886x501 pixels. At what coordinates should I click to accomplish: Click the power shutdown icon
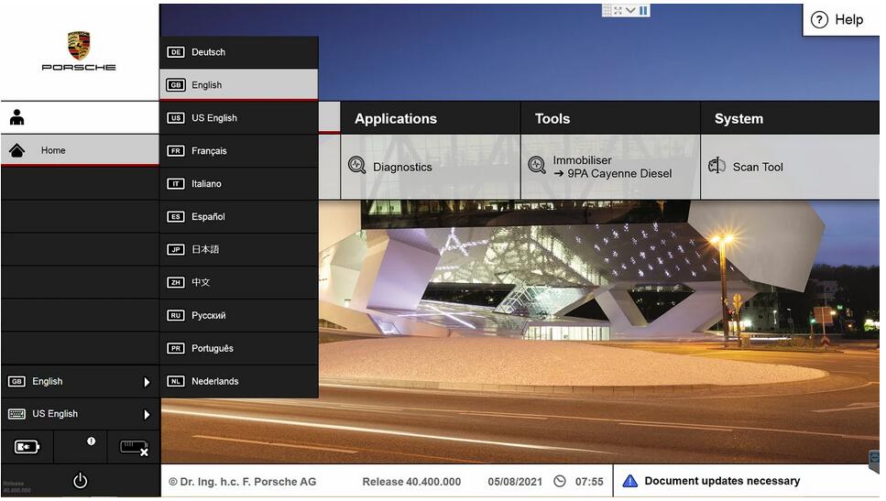click(x=81, y=481)
